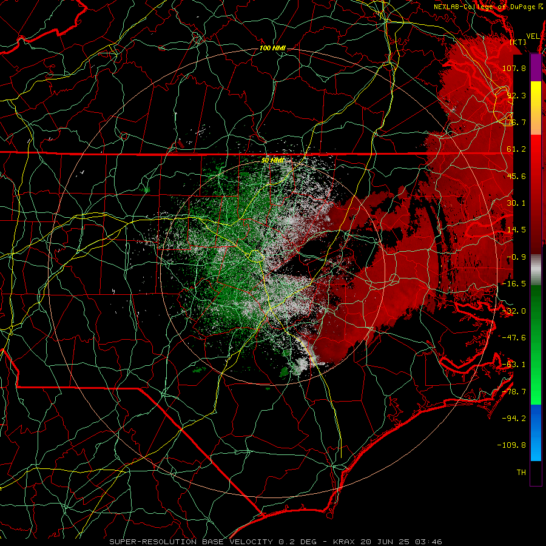Select the 61.2 legend value
Screen dimensions: 546x546
coord(516,149)
